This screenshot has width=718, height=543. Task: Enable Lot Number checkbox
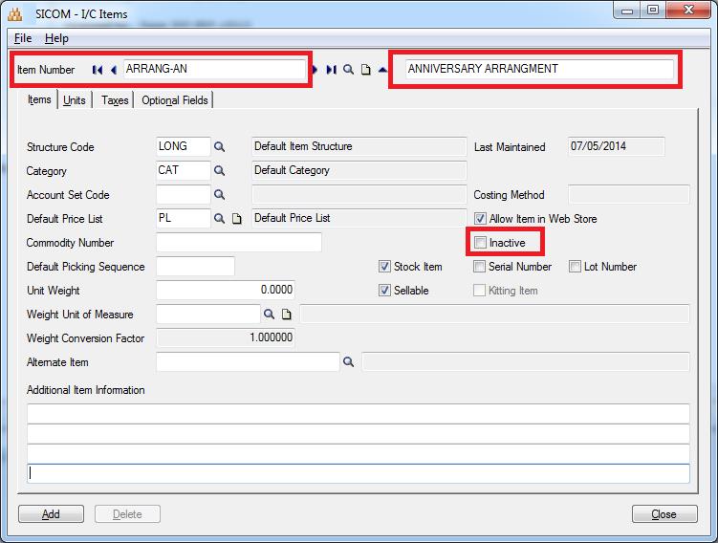click(x=575, y=266)
